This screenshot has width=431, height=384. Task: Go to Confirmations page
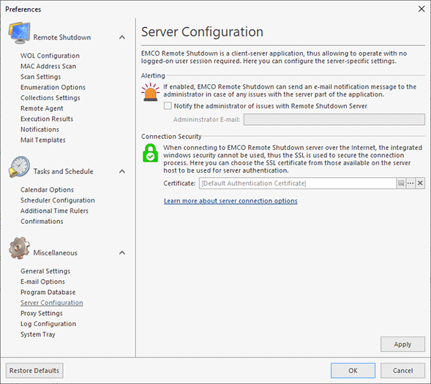point(42,222)
